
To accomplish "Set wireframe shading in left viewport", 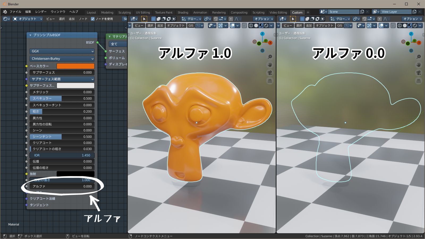I will 251,25.
